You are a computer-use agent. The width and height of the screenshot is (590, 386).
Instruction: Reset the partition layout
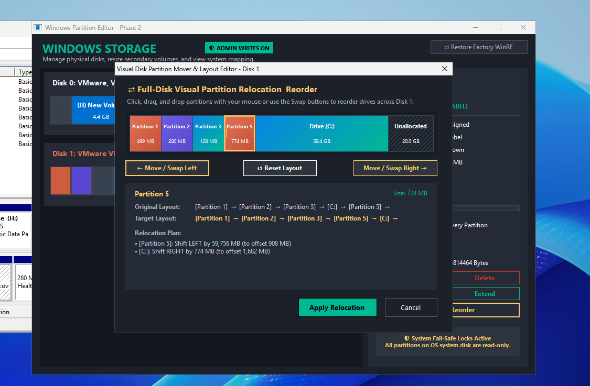pos(280,168)
